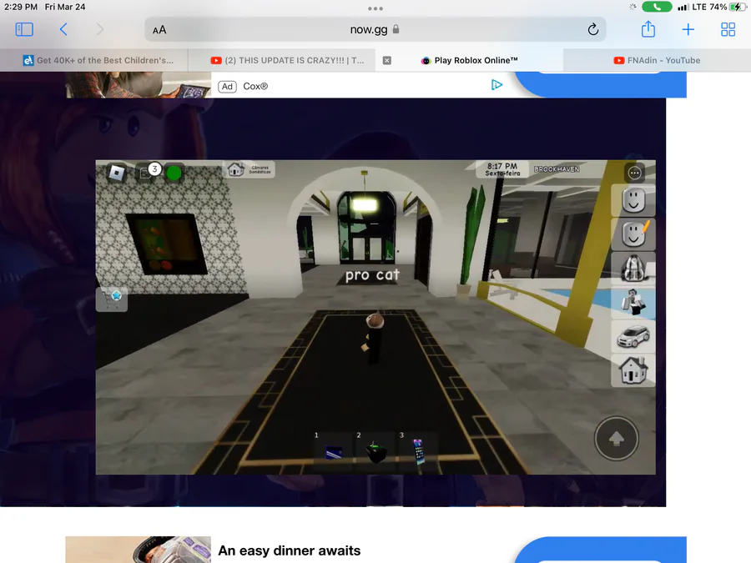Viewport: 751px width, 563px height.
Task: Select the Play Roblox Online tab
Action: pyautogui.click(x=469, y=60)
